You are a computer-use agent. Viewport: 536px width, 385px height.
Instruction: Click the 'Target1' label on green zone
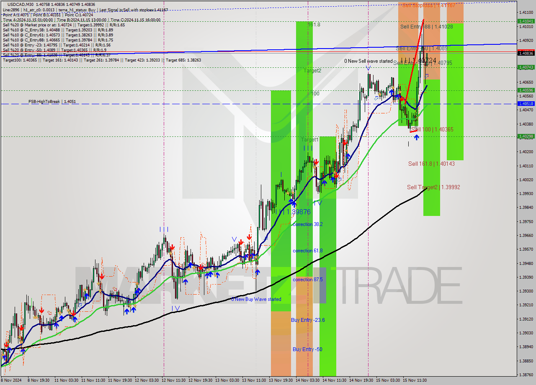tap(310, 139)
